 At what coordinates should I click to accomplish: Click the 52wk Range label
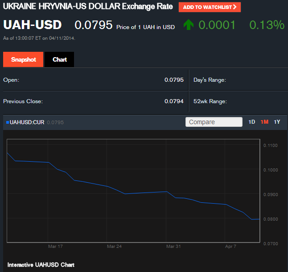210,101
